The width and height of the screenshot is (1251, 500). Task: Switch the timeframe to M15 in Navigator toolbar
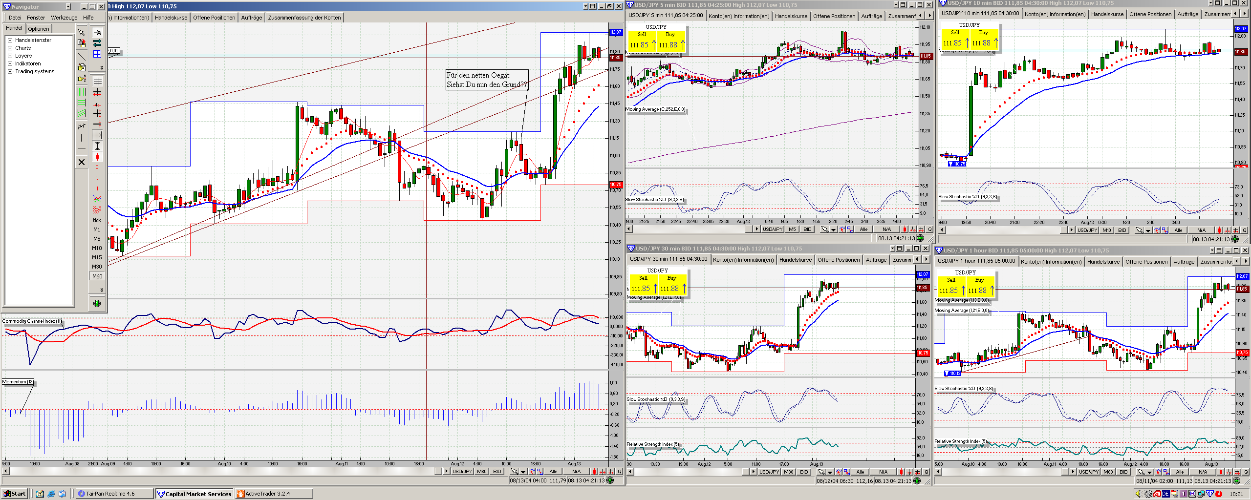[x=97, y=257]
